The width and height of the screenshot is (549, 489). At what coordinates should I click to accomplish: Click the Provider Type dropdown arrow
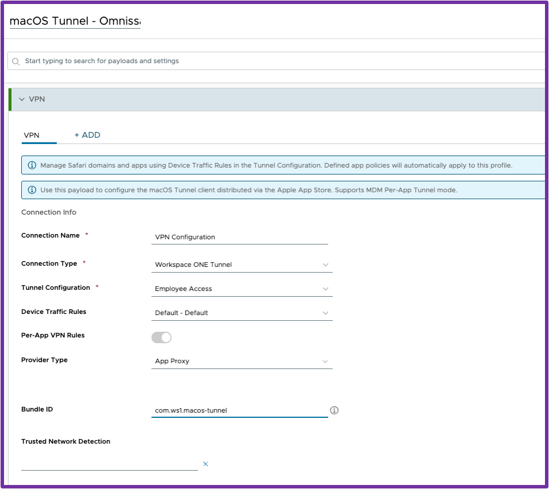click(326, 362)
